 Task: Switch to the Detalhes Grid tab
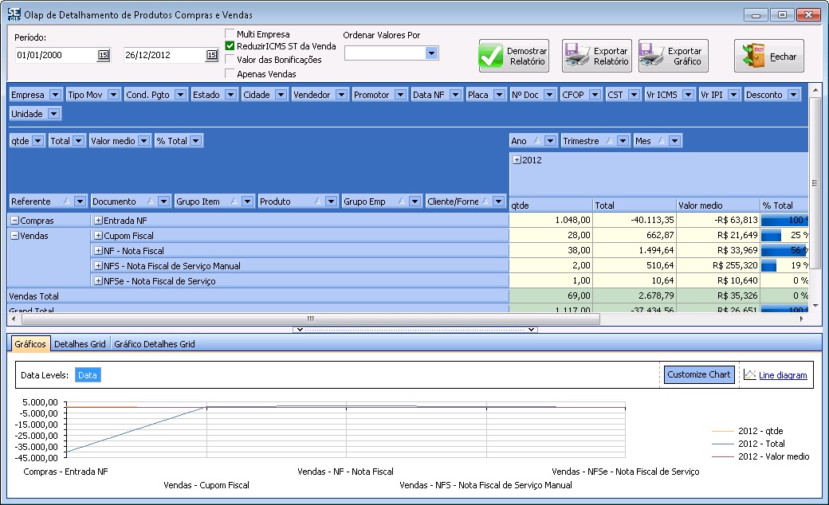tap(80, 344)
